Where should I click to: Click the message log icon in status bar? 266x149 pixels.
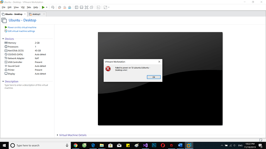click(261, 140)
